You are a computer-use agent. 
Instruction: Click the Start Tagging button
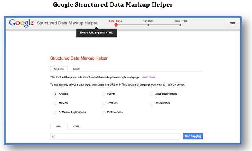pos(193,136)
